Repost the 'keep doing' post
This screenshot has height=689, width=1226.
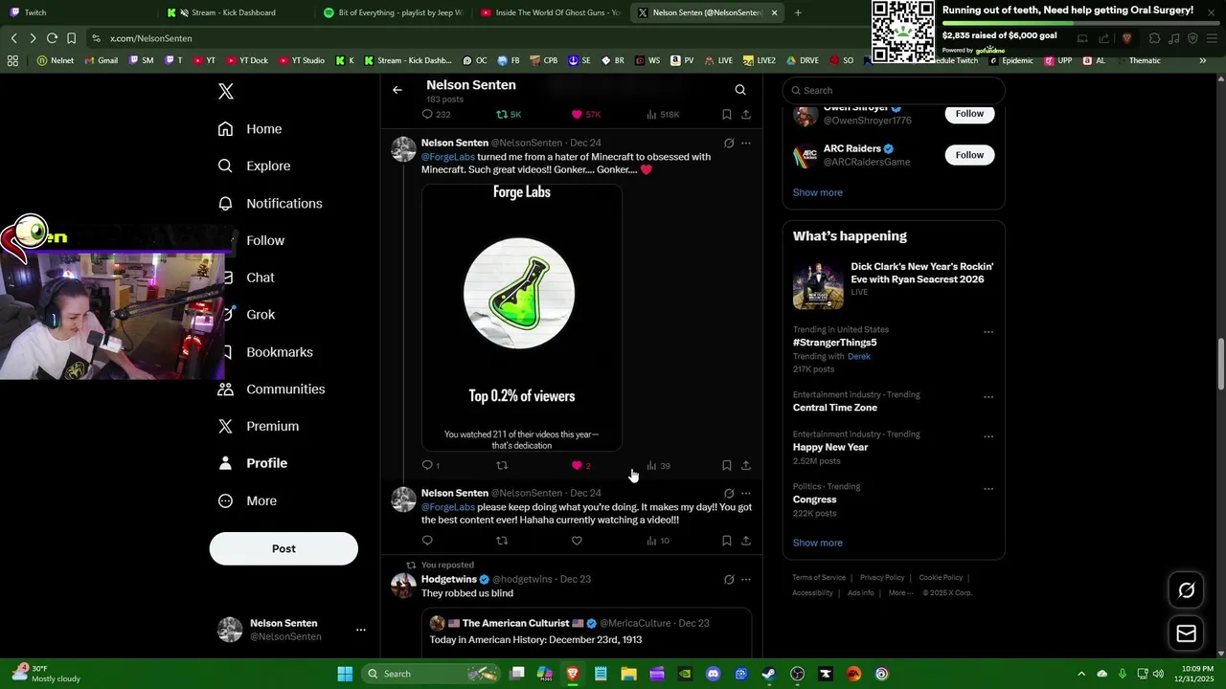point(502,541)
